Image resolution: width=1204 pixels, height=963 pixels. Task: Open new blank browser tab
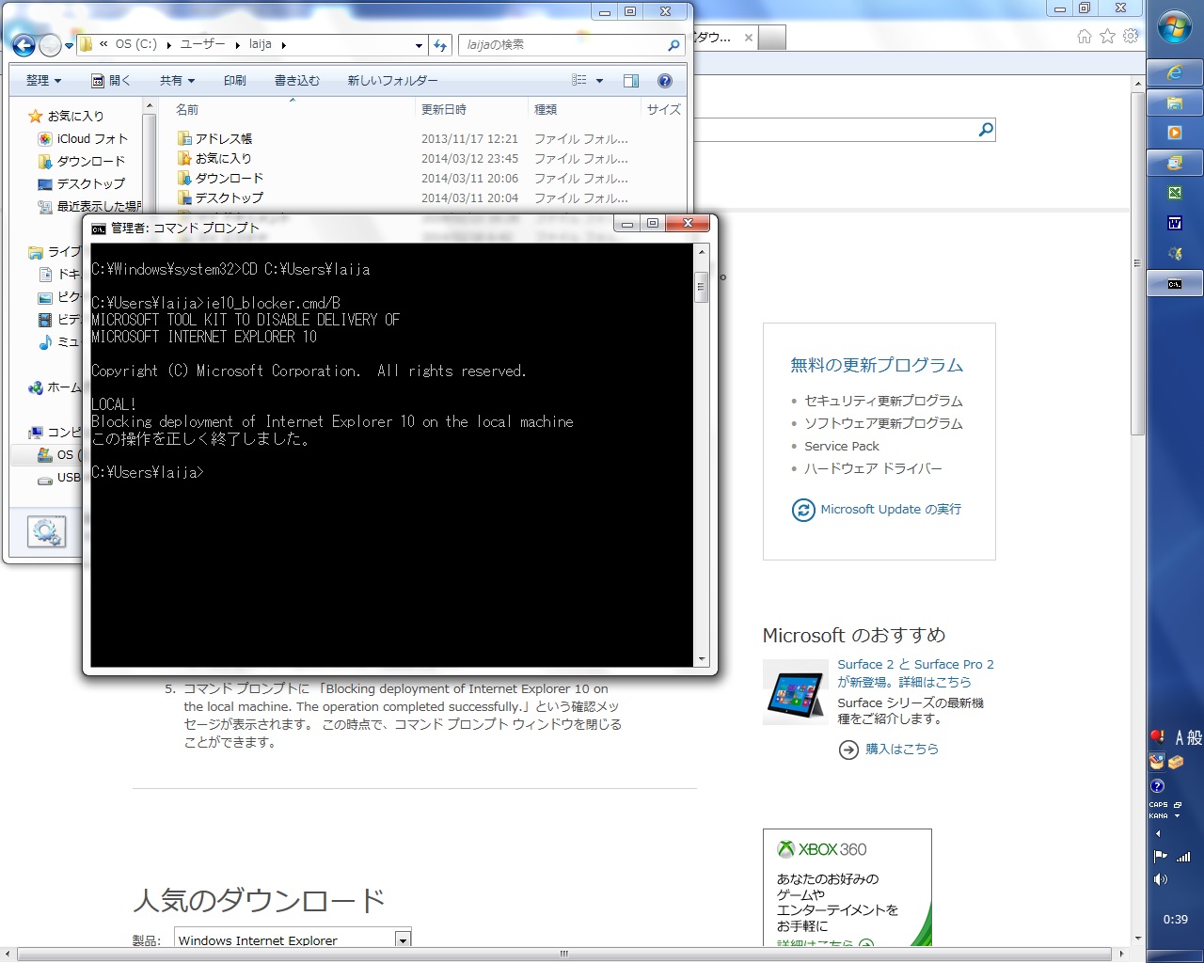(x=771, y=39)
